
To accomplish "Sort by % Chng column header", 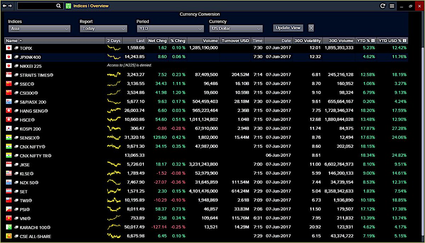I will tap(178, 41).
